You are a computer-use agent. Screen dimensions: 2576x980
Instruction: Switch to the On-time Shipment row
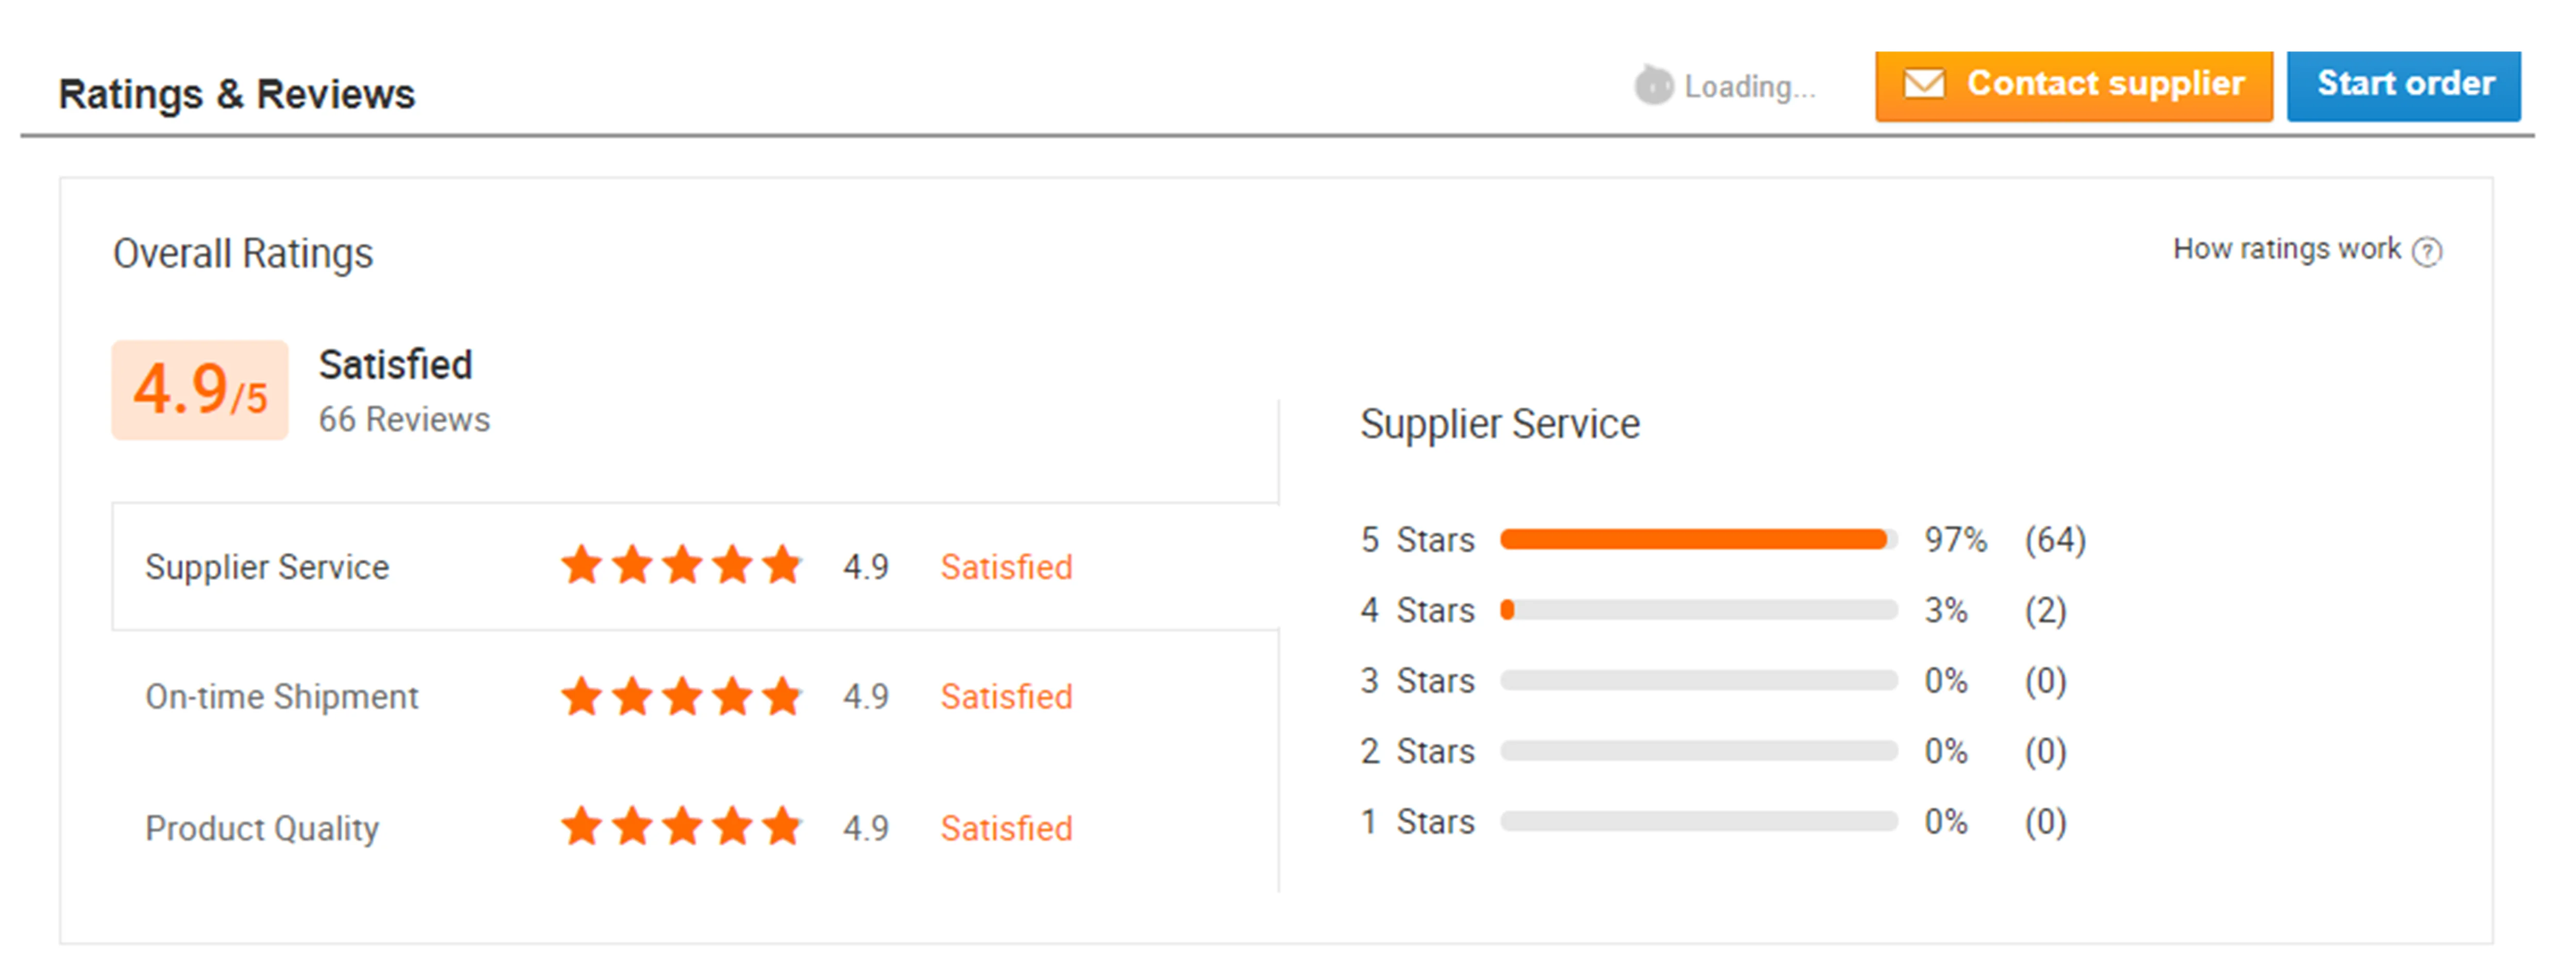tap(282, 696)
